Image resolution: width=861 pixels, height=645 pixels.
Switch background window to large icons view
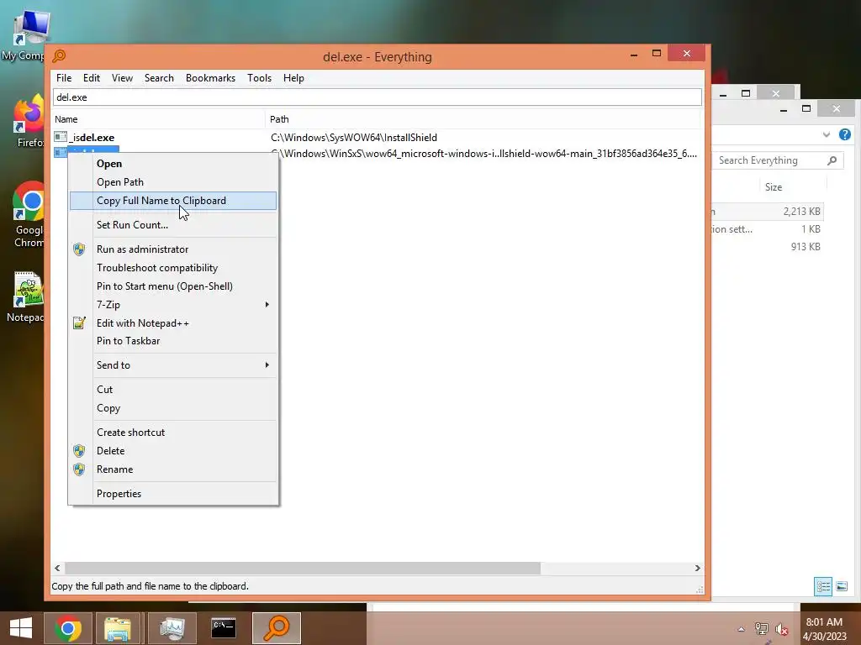pyautogui.click(x=842, y=586)
